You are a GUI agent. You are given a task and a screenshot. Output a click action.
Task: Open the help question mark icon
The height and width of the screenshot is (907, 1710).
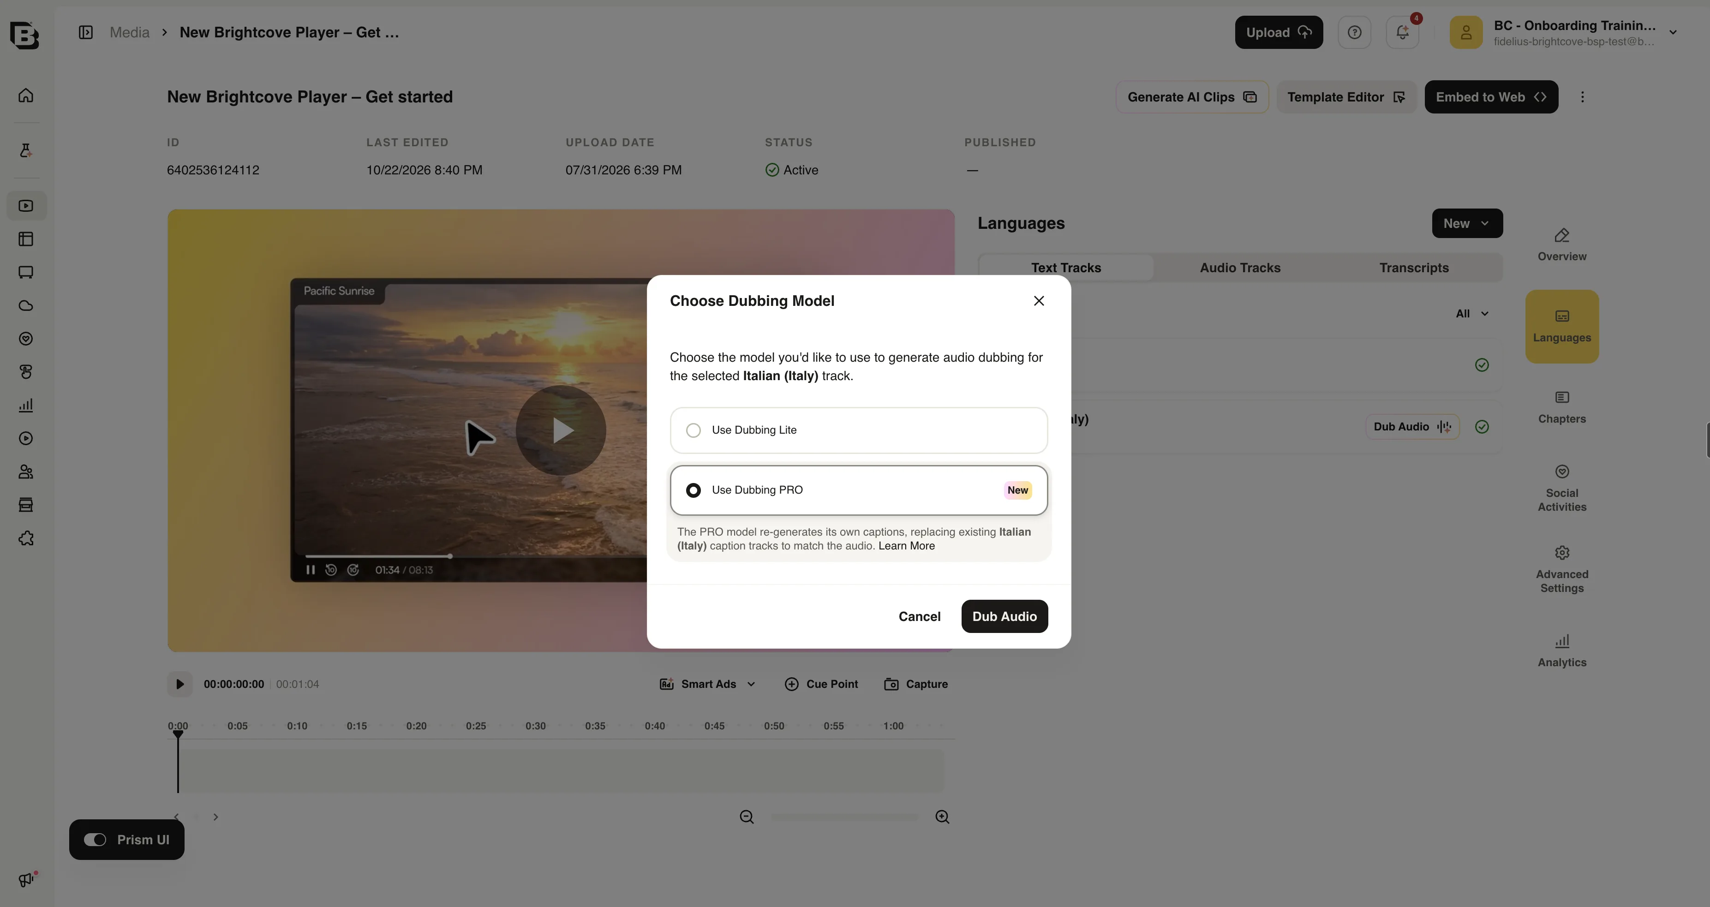click(1354, 32)
